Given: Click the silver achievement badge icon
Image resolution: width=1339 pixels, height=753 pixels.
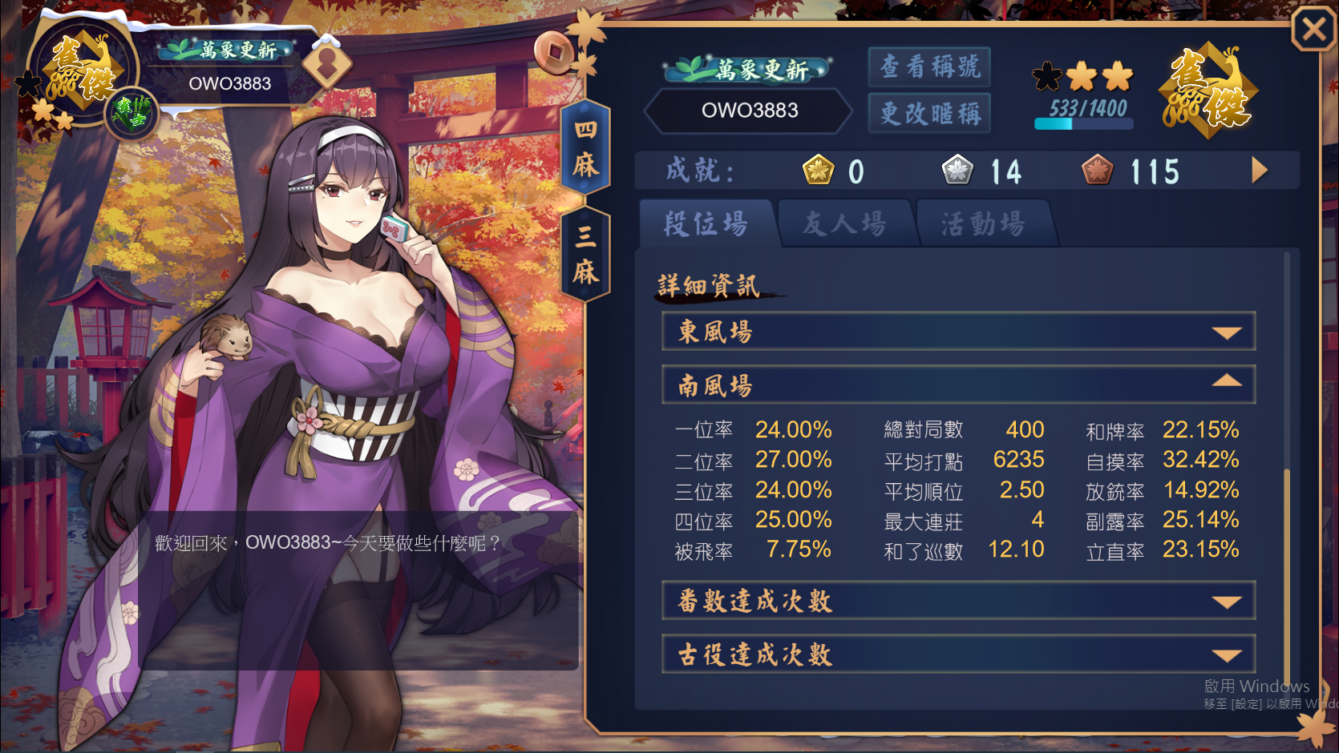Looking at the screenshot, I should tap(957, 170).
